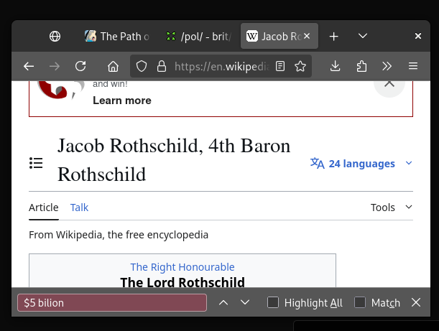This screenshot has width=439, height=331.
Task: Open a new tab with plus button
Action: click(333, 37)
